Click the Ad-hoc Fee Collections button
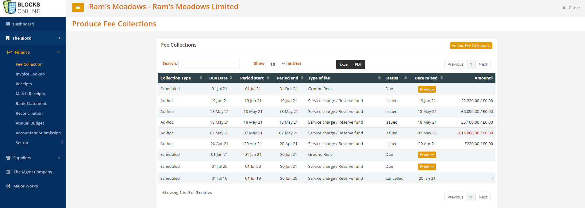Image resolution: width=585 pixels, height=208 pixels. pyautogui.click(x=471, y=46)
